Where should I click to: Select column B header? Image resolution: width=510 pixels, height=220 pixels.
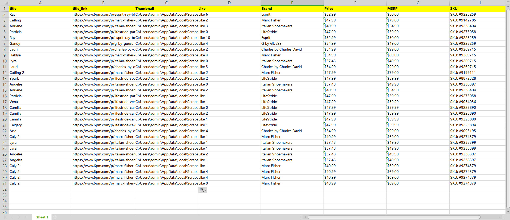pyautogui.click(x=103, y=3)
